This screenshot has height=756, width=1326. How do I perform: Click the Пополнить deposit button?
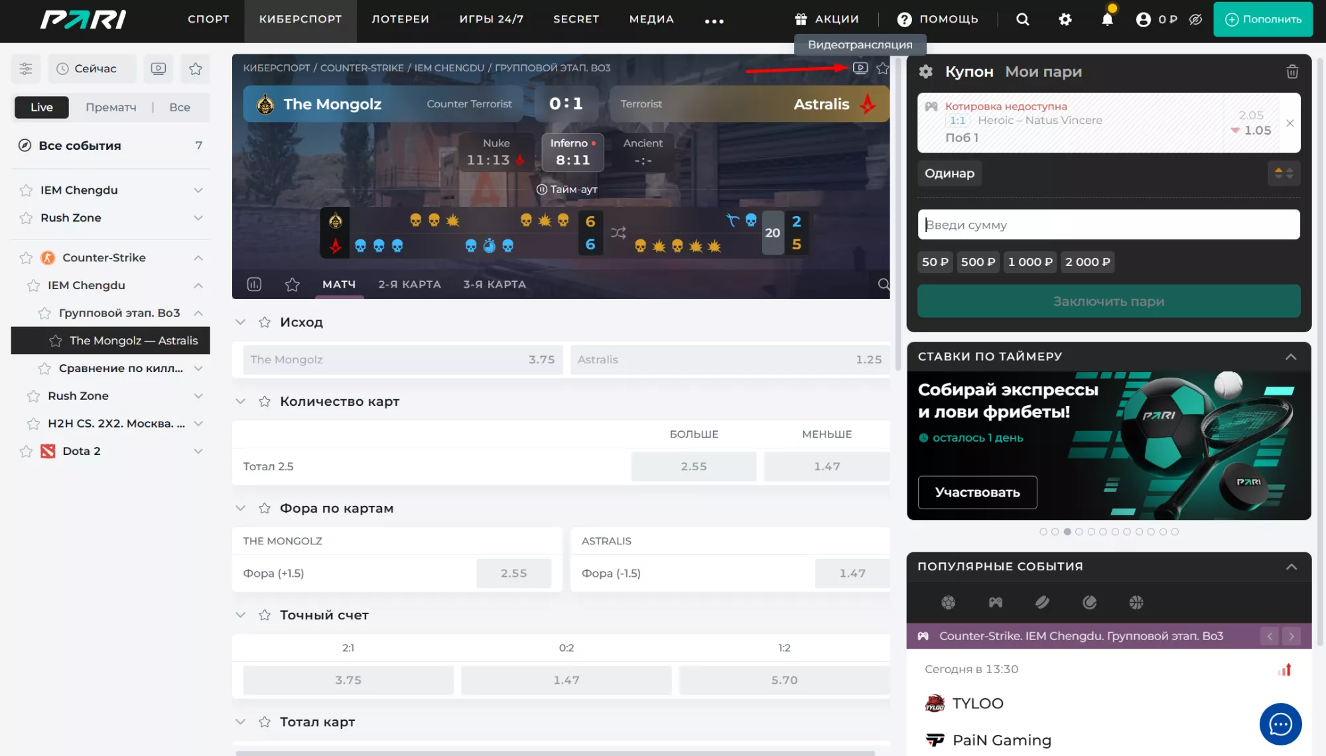(x=1262, y=19)
